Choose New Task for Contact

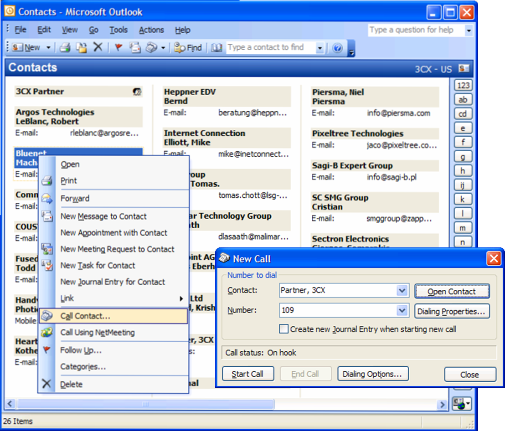pyautogui.click(x=113, y=266)
